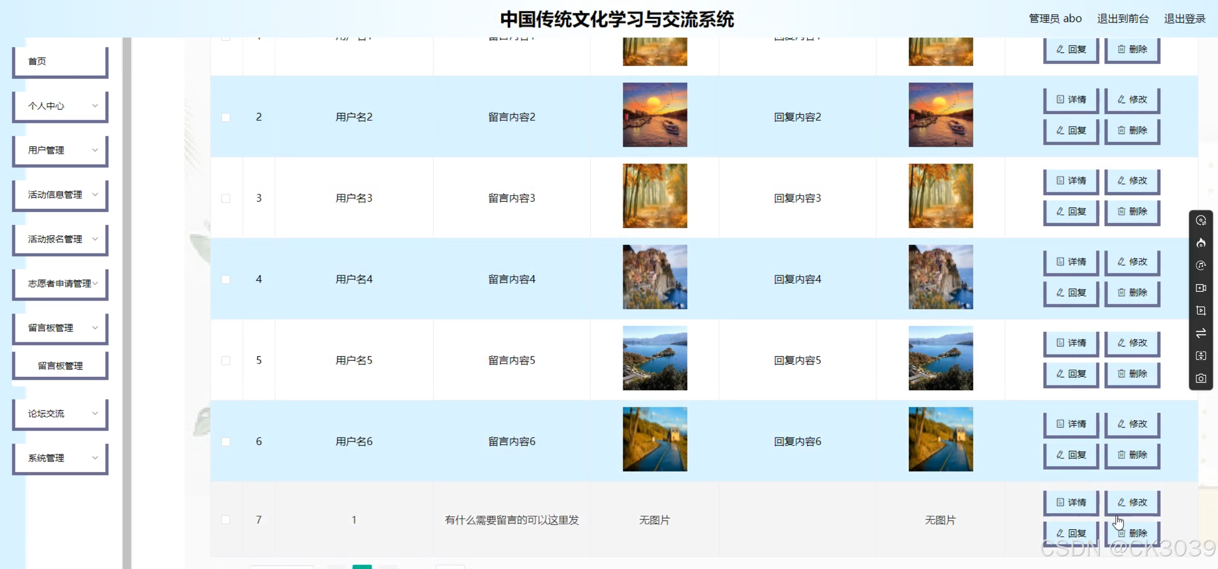Open the 首页 menu item
The image size is (1218, 569).
click(x=60, y=61)
